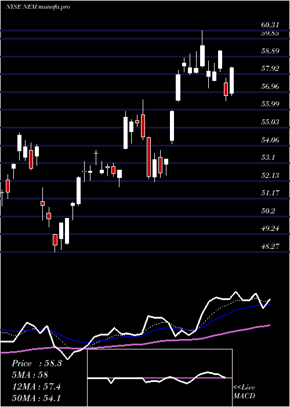Click the Price : 58.3 readout
Image resolution: width=290 pixels, height=407 pixels.
tap(37, 363)
